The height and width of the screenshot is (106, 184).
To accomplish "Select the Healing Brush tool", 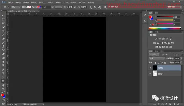I will coord(3,39).
